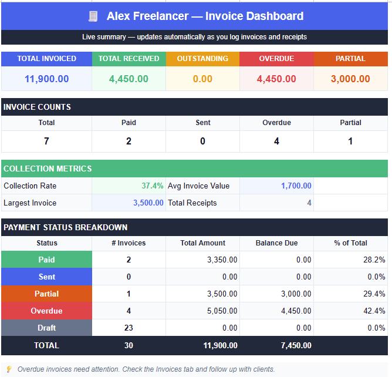392x377 pixels.
Task: Click the OUTSTANDING card header
Action: 202,59
